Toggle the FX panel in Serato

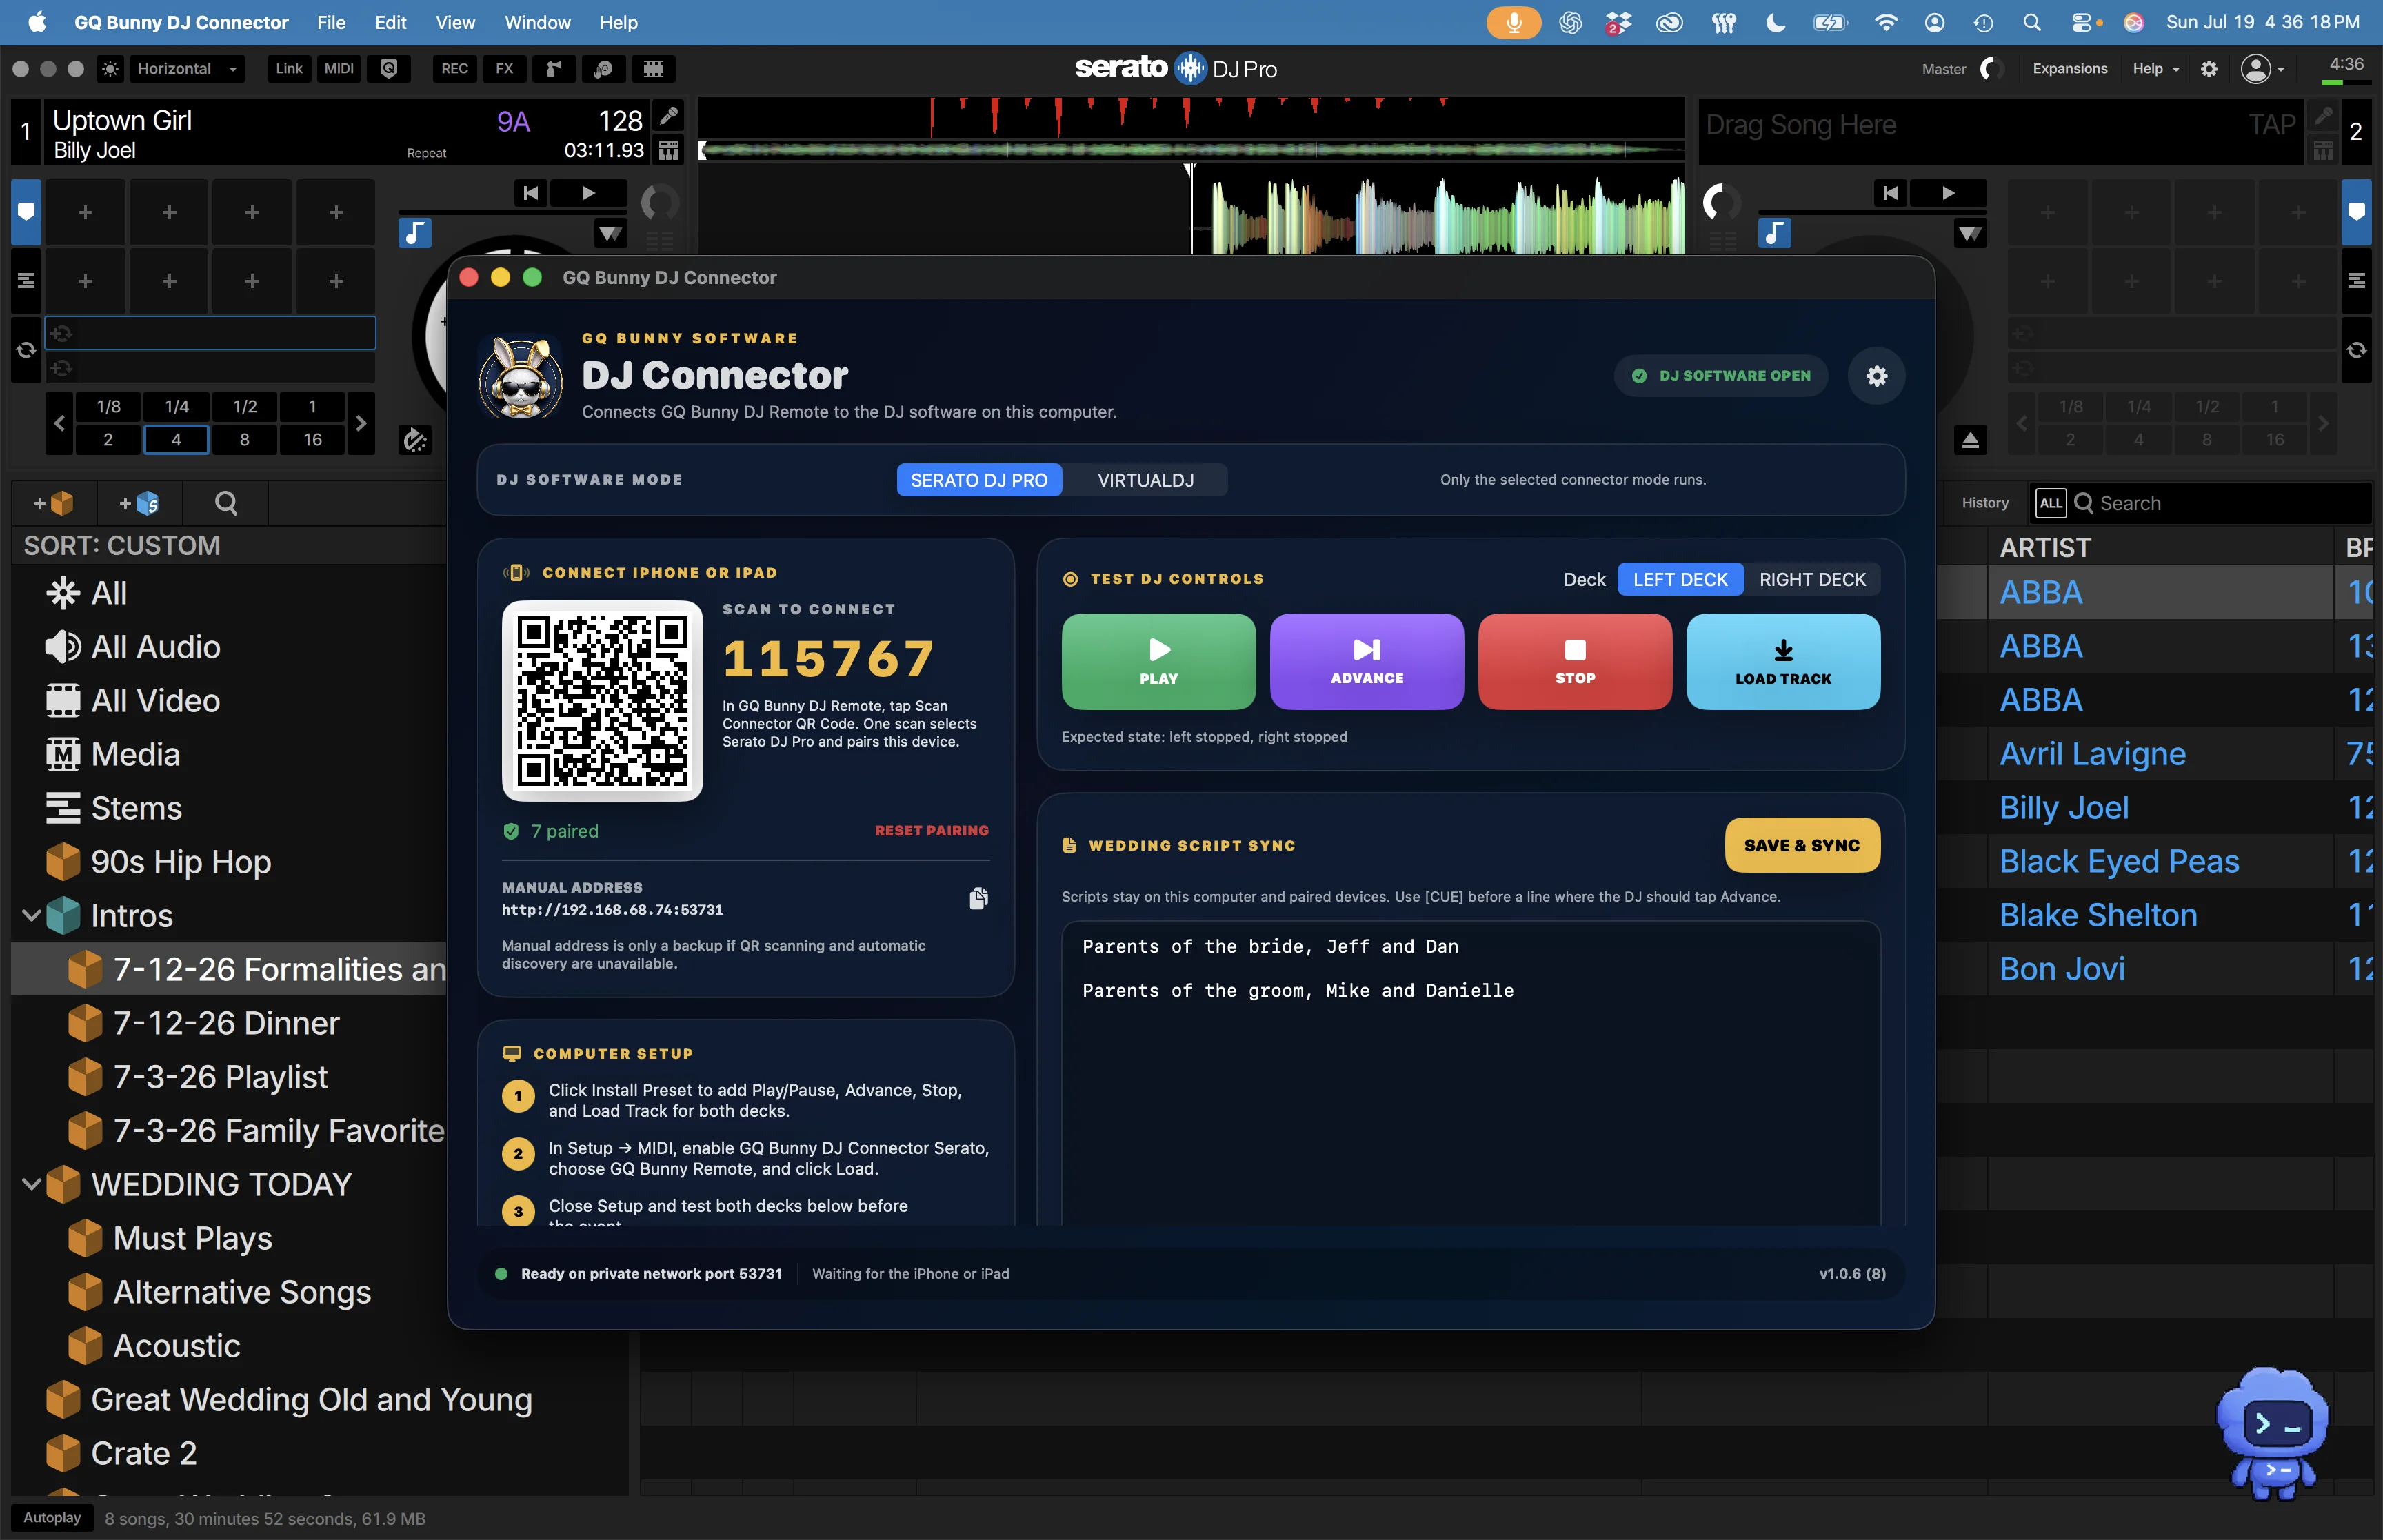504,69
